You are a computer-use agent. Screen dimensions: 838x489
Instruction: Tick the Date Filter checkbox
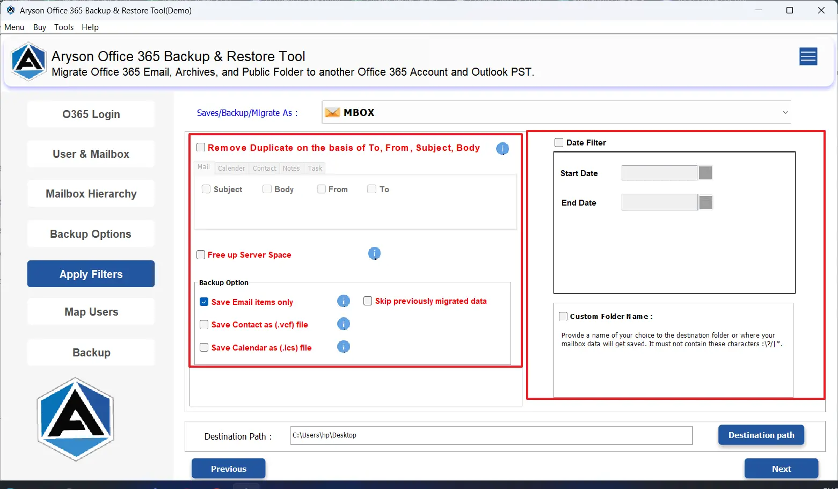[559, 143]
